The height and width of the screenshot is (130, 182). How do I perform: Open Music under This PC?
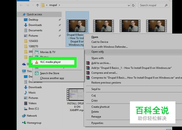32,92
